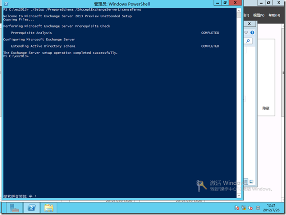Image resolution: width=286 pixels, height=215 pixels.
Task: Click the PowerShell scrollbar up arrow
Action: tap(239, 11)
